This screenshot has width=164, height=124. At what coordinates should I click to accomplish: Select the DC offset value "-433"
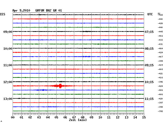[160, 40]
